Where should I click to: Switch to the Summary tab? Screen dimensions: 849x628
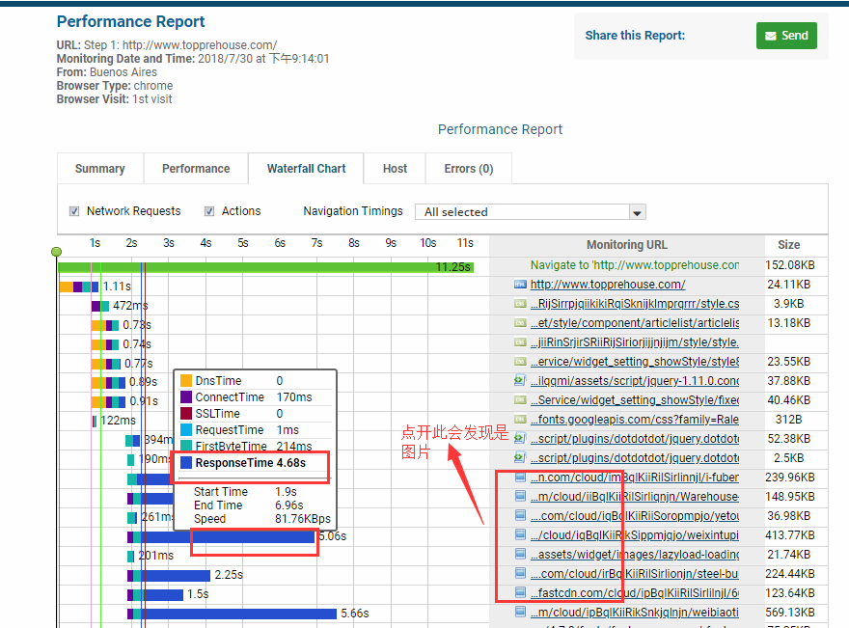pyautogui.click(x=100, y=169)
